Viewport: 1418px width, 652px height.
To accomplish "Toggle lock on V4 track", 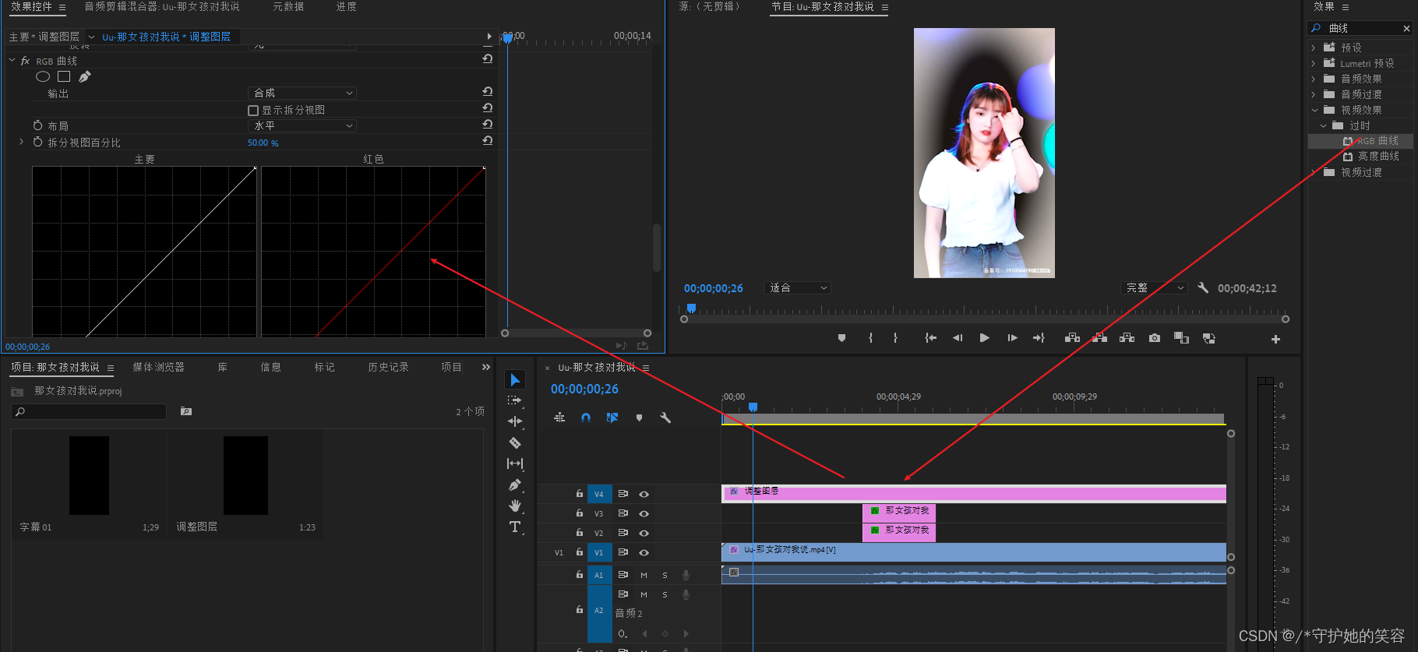I will 579,494.
